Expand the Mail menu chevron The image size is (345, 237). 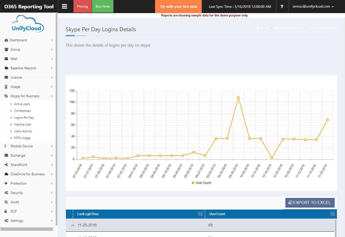(52, 59)
